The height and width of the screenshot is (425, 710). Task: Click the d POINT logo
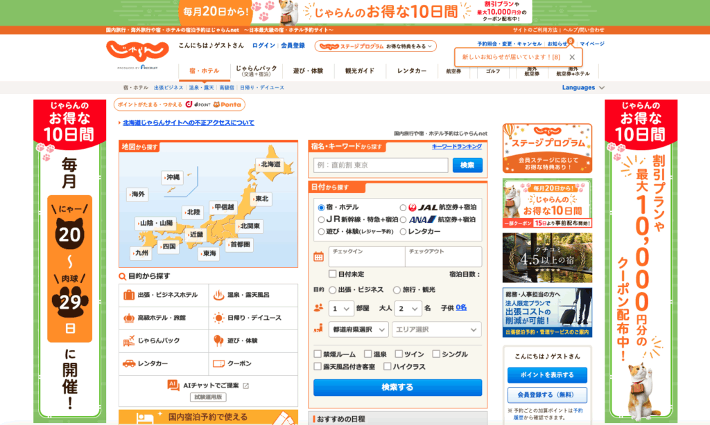coord(198,105)
